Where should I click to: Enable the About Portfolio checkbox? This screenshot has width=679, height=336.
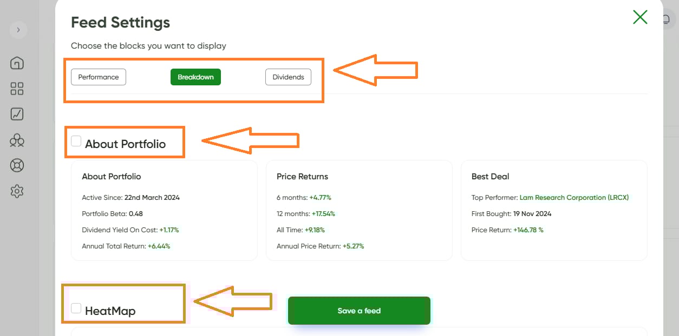(76, 142)
